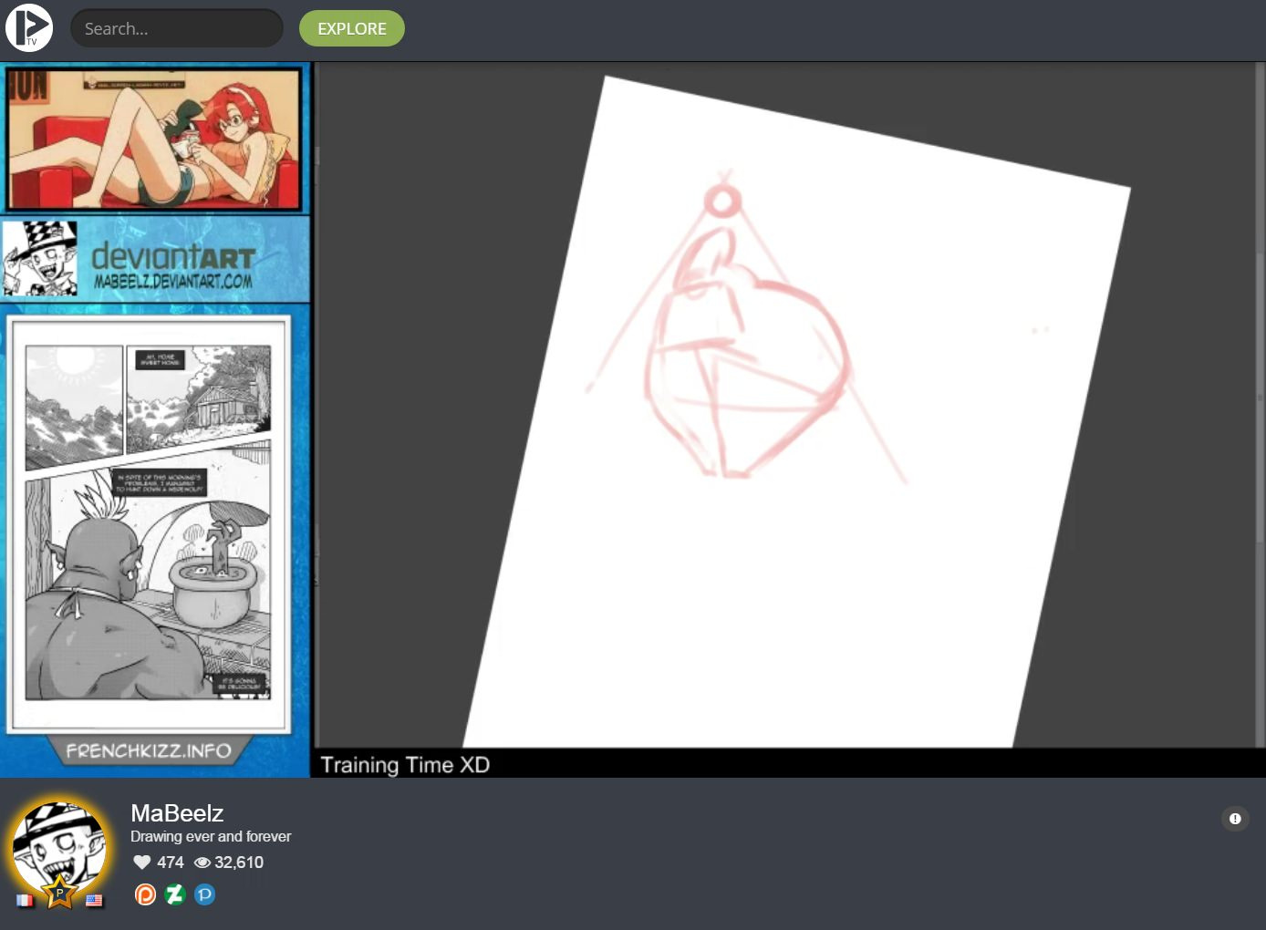Click the gold star premium badge
The image size is (1266, 930).
point(60,892)
